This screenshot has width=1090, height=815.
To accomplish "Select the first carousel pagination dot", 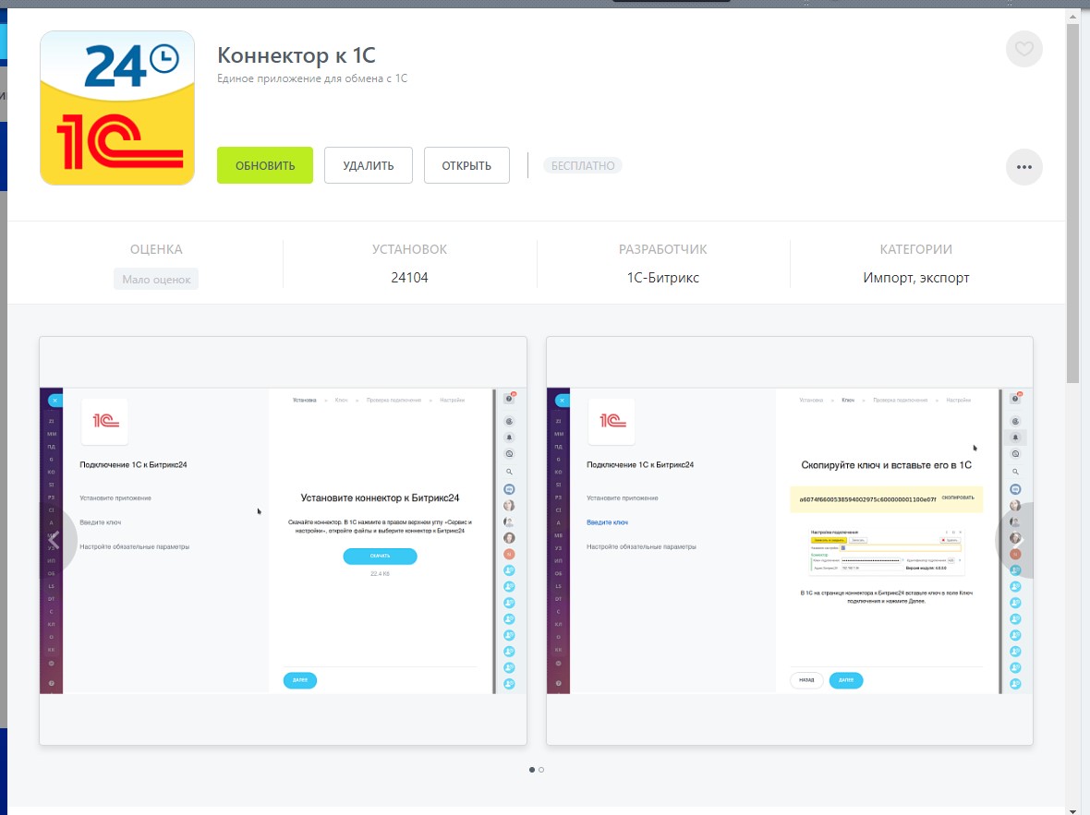I will [532, 770].
